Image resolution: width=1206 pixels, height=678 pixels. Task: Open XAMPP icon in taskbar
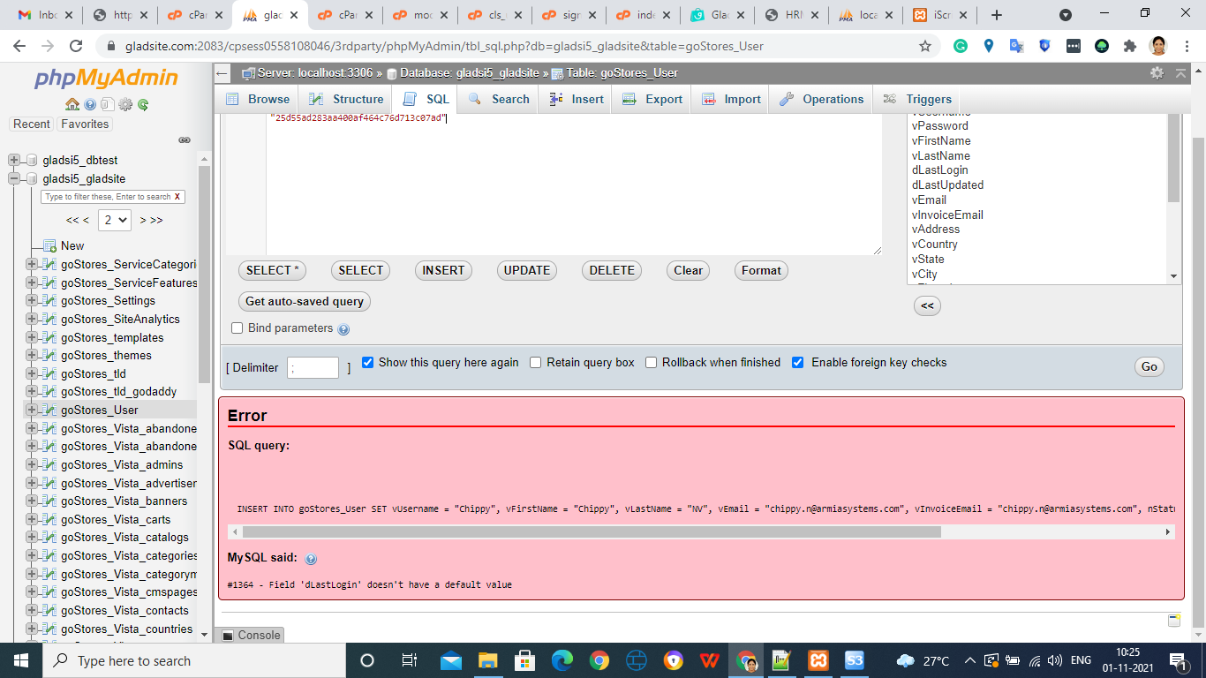pos(818,660)
